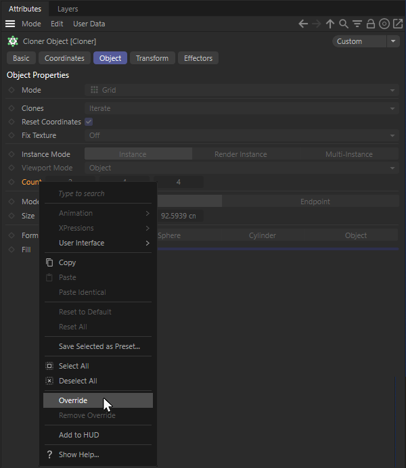406x468 pixels.
Task: Switch to the Effectors tab
Action: click(x=198, y=58)
